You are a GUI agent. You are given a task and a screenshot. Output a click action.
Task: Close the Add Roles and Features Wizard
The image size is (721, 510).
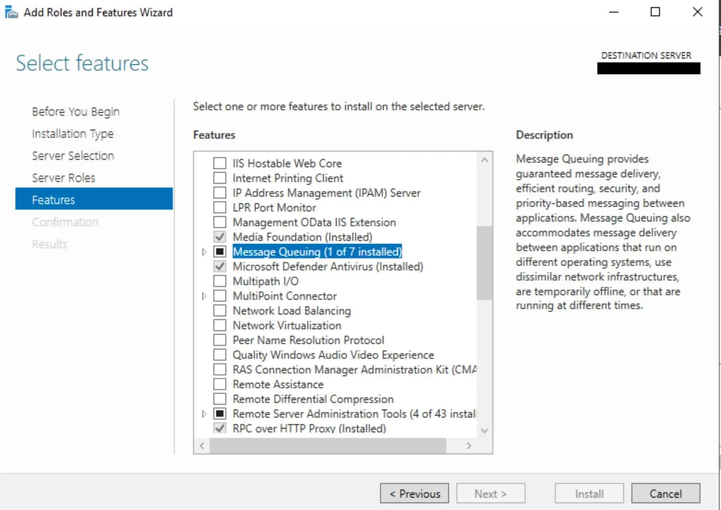[697, 12]
